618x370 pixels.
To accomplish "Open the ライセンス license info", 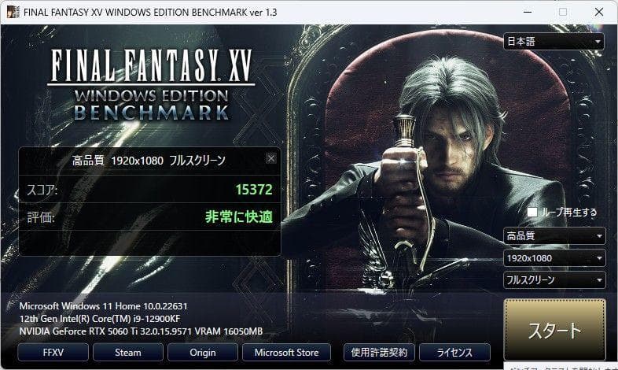I will (x=454, y=352).
